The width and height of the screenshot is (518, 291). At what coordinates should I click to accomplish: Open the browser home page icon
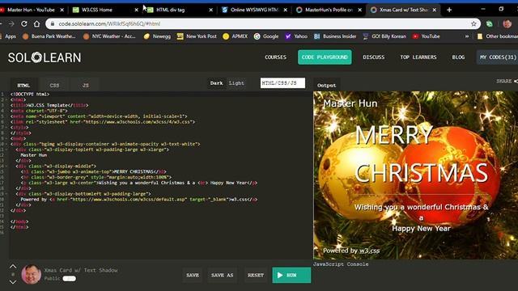point(36,23)
